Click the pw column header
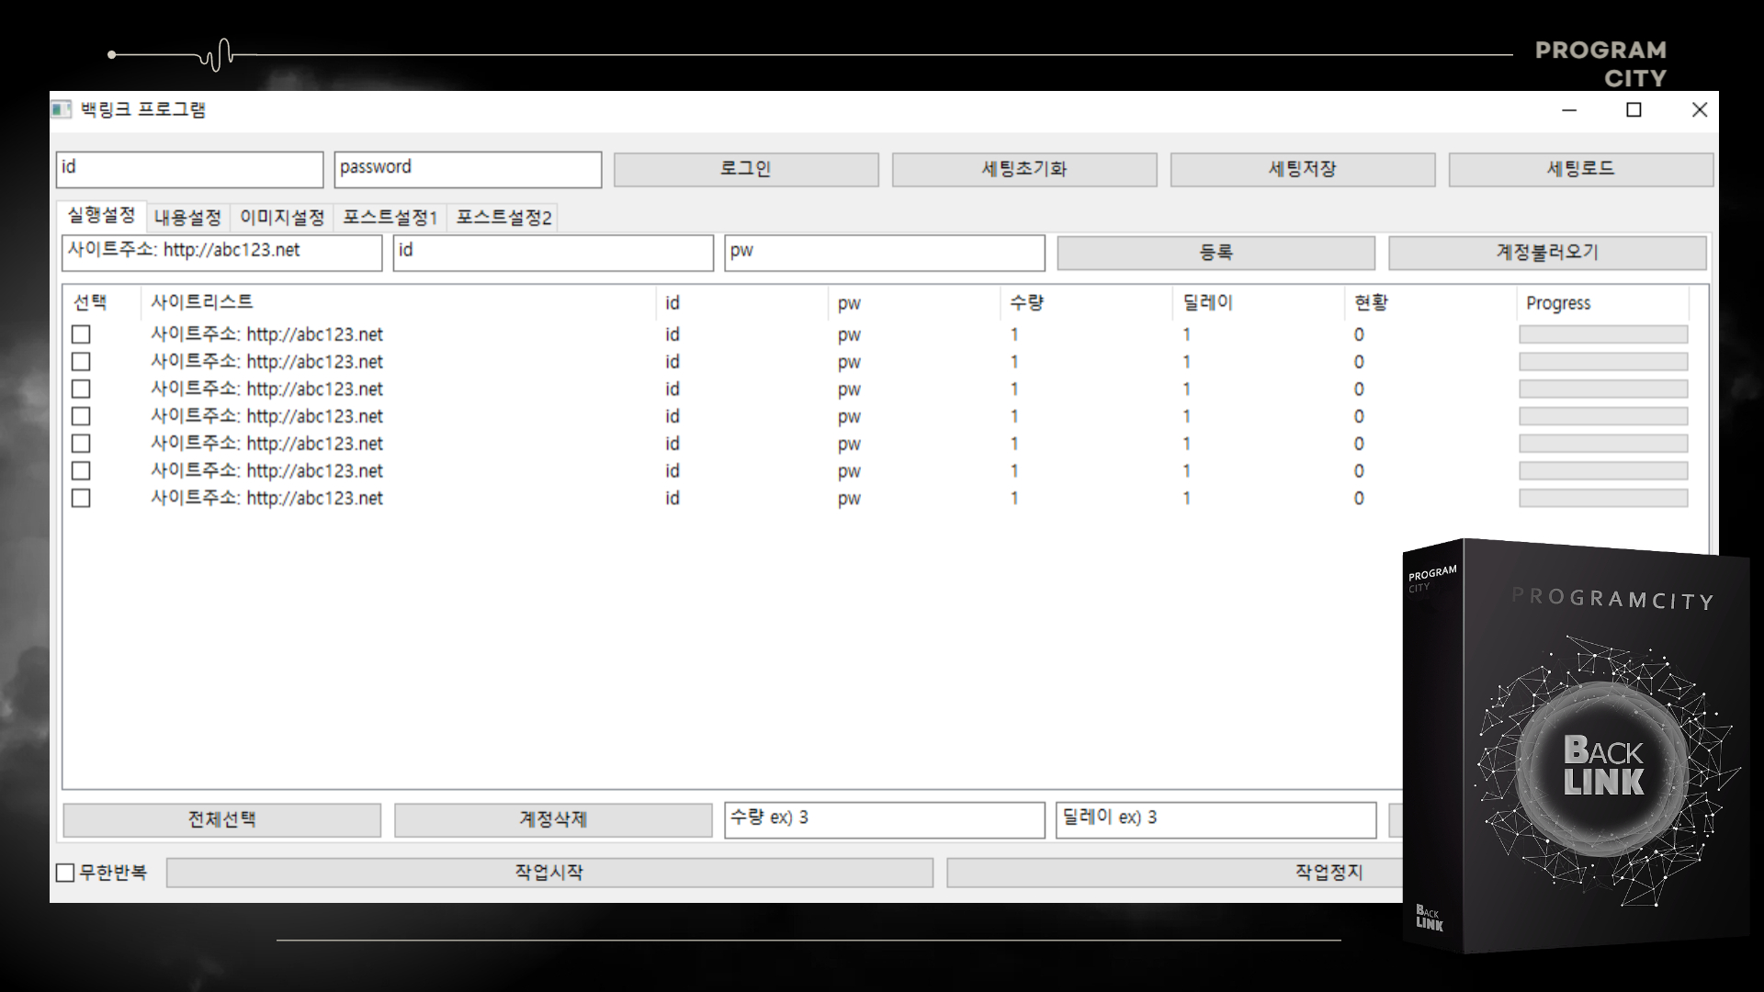 (x=913, y=302)
